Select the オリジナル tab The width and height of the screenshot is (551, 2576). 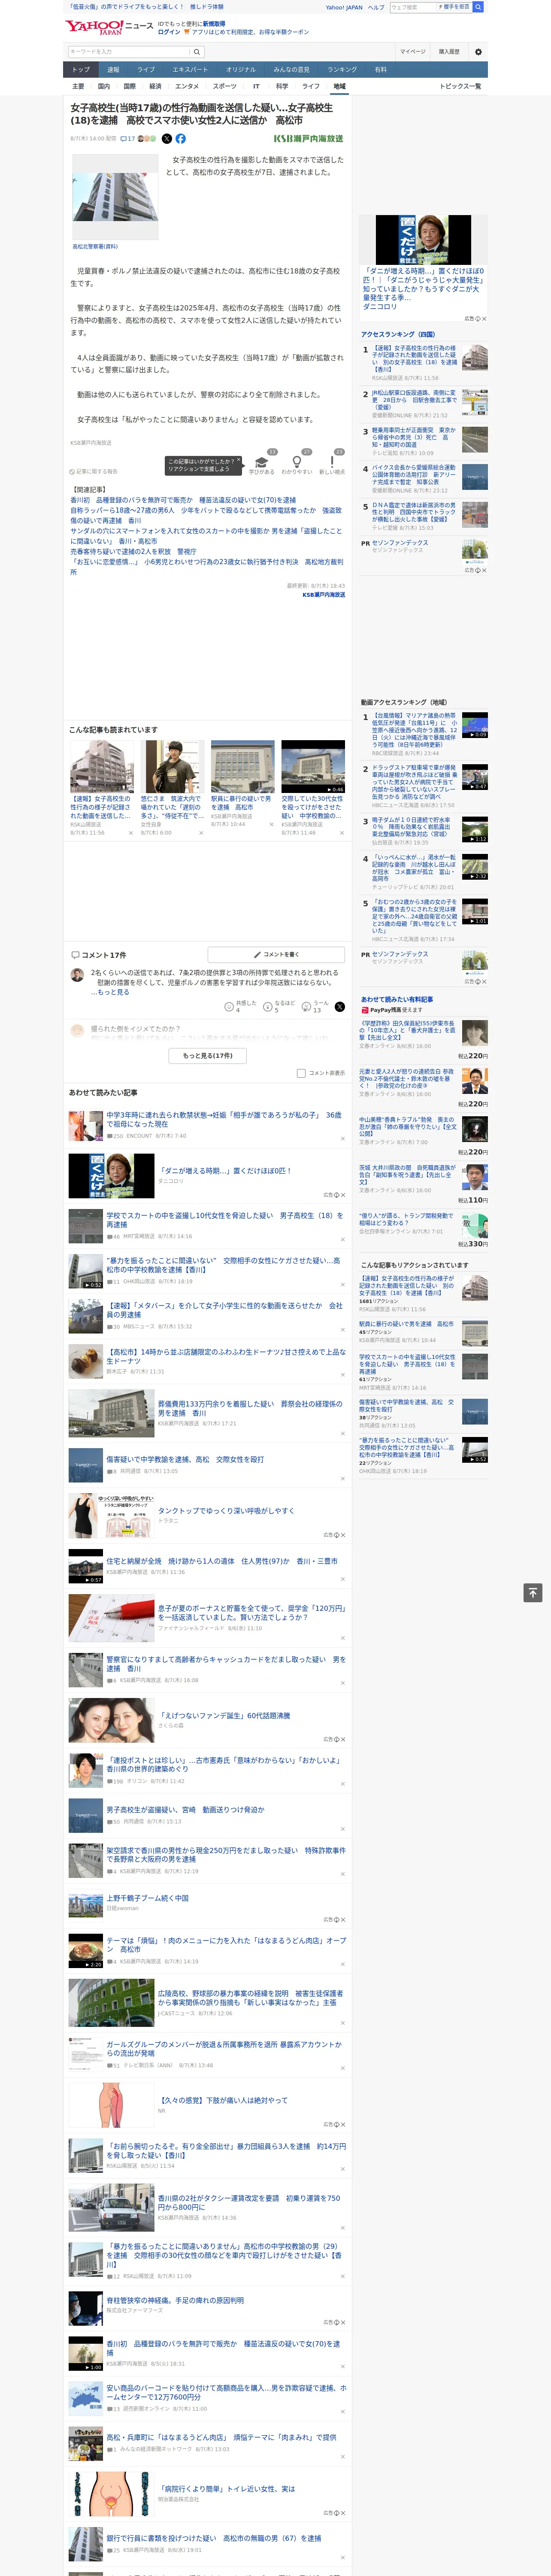241,70
